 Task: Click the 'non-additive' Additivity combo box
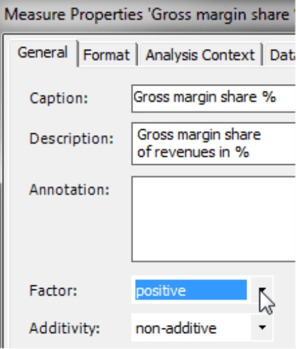point(202,327)
